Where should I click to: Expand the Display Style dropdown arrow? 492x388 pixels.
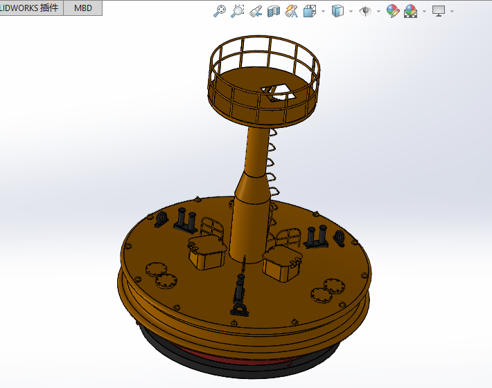point(351,11)
